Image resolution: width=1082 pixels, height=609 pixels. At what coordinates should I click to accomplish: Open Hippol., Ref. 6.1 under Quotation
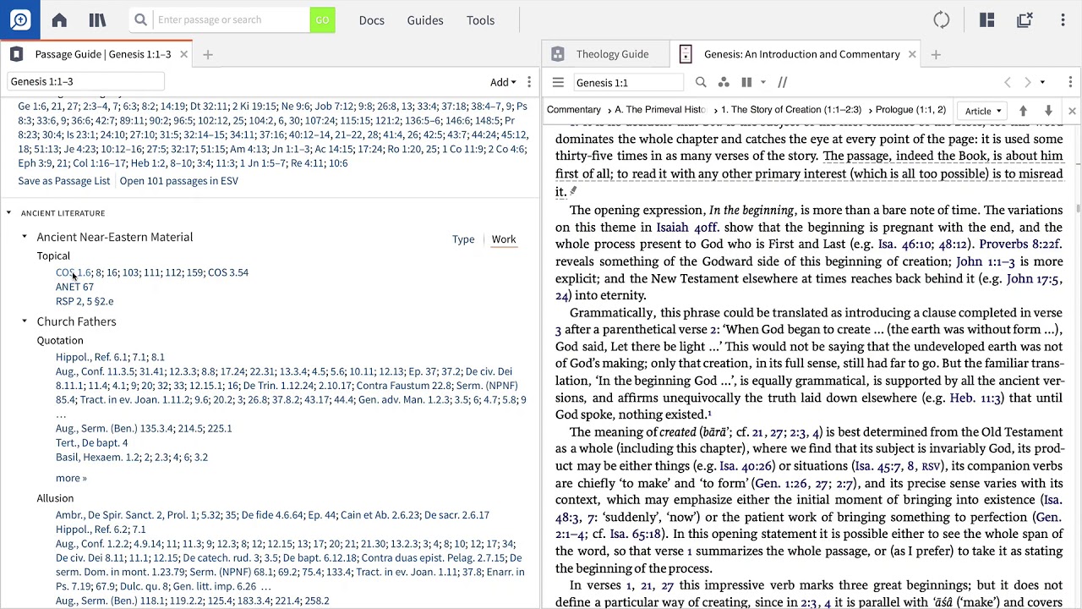91,357
